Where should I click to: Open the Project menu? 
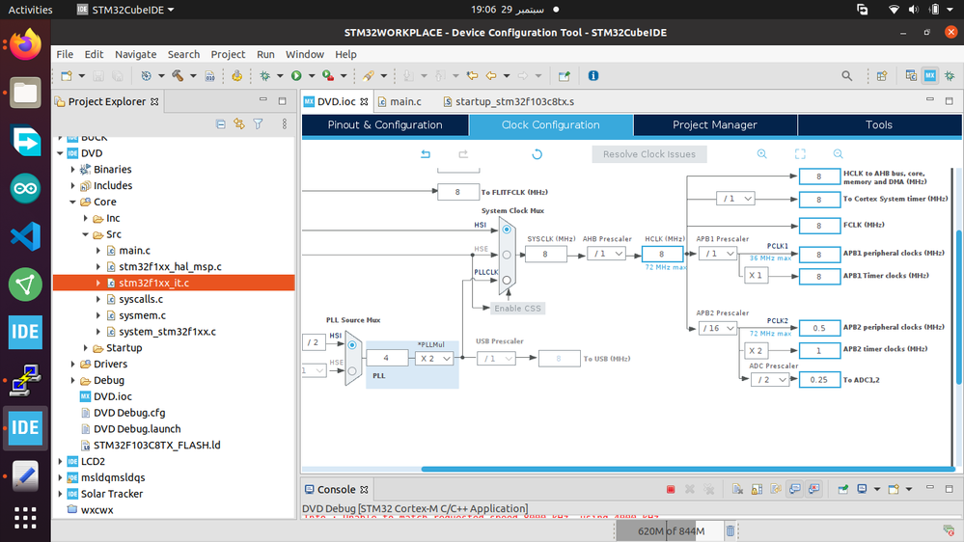228,54
